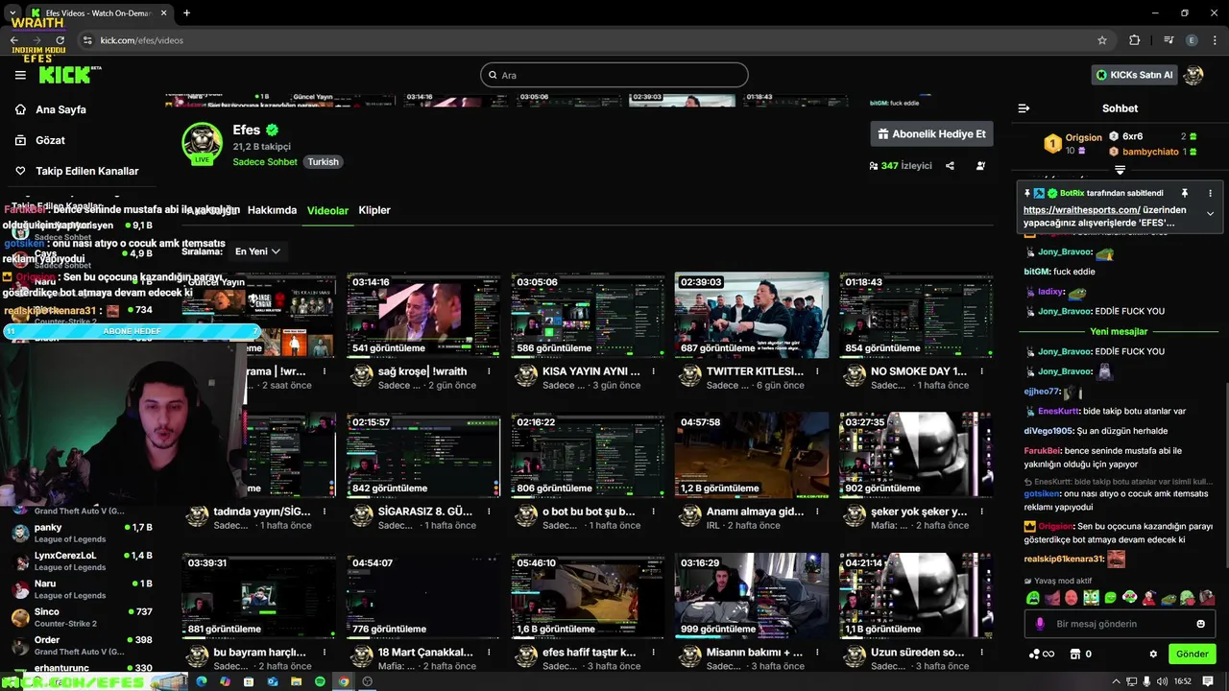Viewport: 1229px width, 691px height.
Task: Click the username EnesKurtt in chat
Action: click(x=1057, y=411)
